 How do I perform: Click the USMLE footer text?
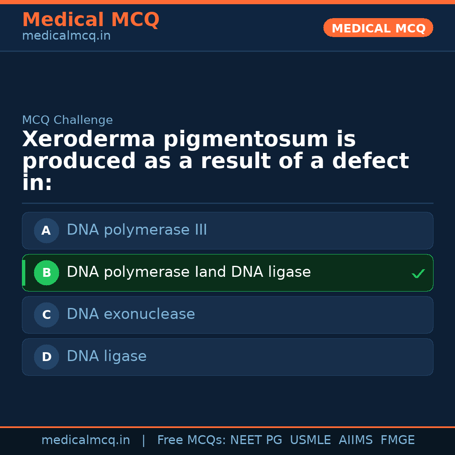(x=310, y=440)
